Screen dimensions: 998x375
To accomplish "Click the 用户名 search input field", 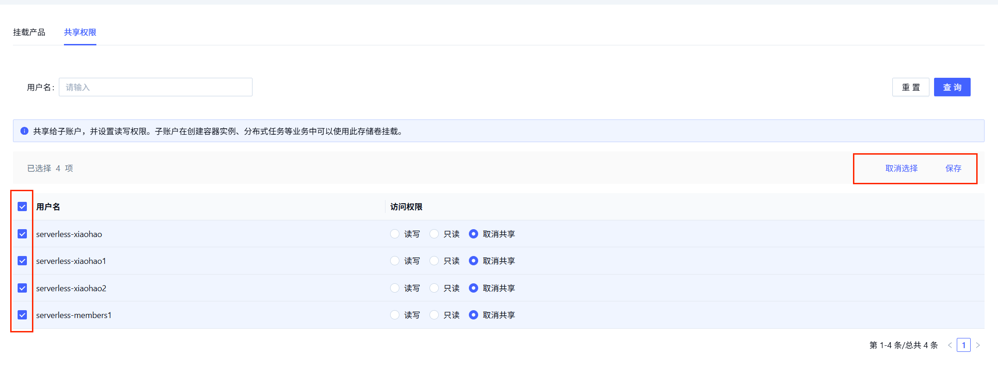I will [x=155, y=87].
